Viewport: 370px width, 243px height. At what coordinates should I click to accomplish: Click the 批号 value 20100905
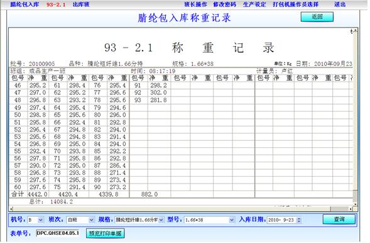click(41, 64)
